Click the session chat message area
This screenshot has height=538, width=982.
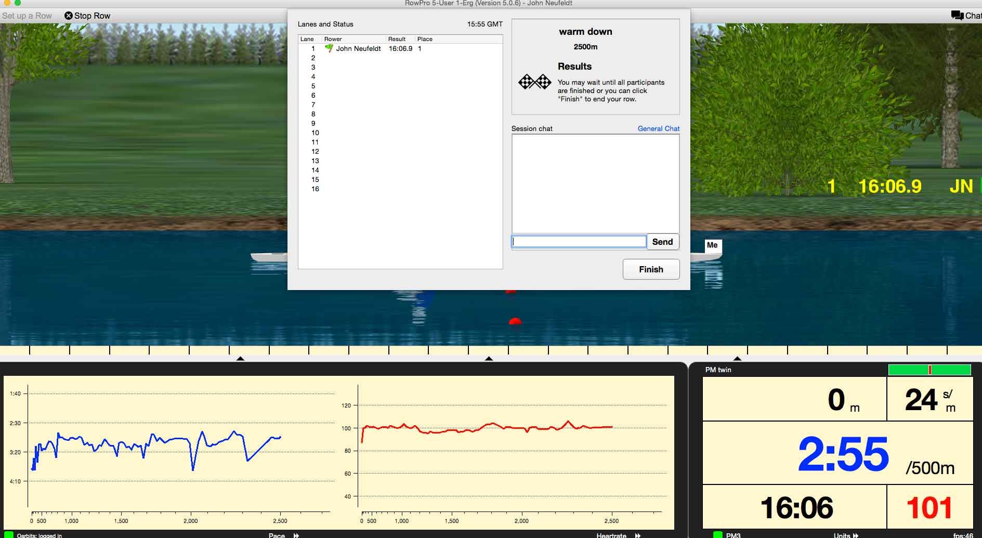pyautogui.click(x=595, y=183)
